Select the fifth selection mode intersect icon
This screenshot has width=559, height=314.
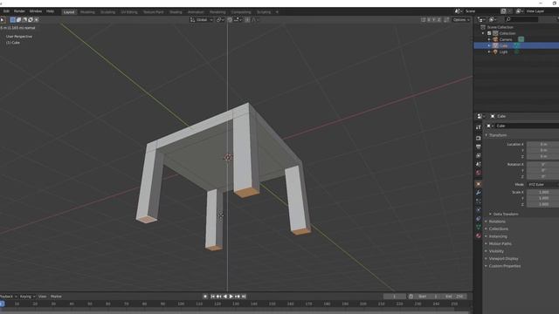click(x=37, y=19)
